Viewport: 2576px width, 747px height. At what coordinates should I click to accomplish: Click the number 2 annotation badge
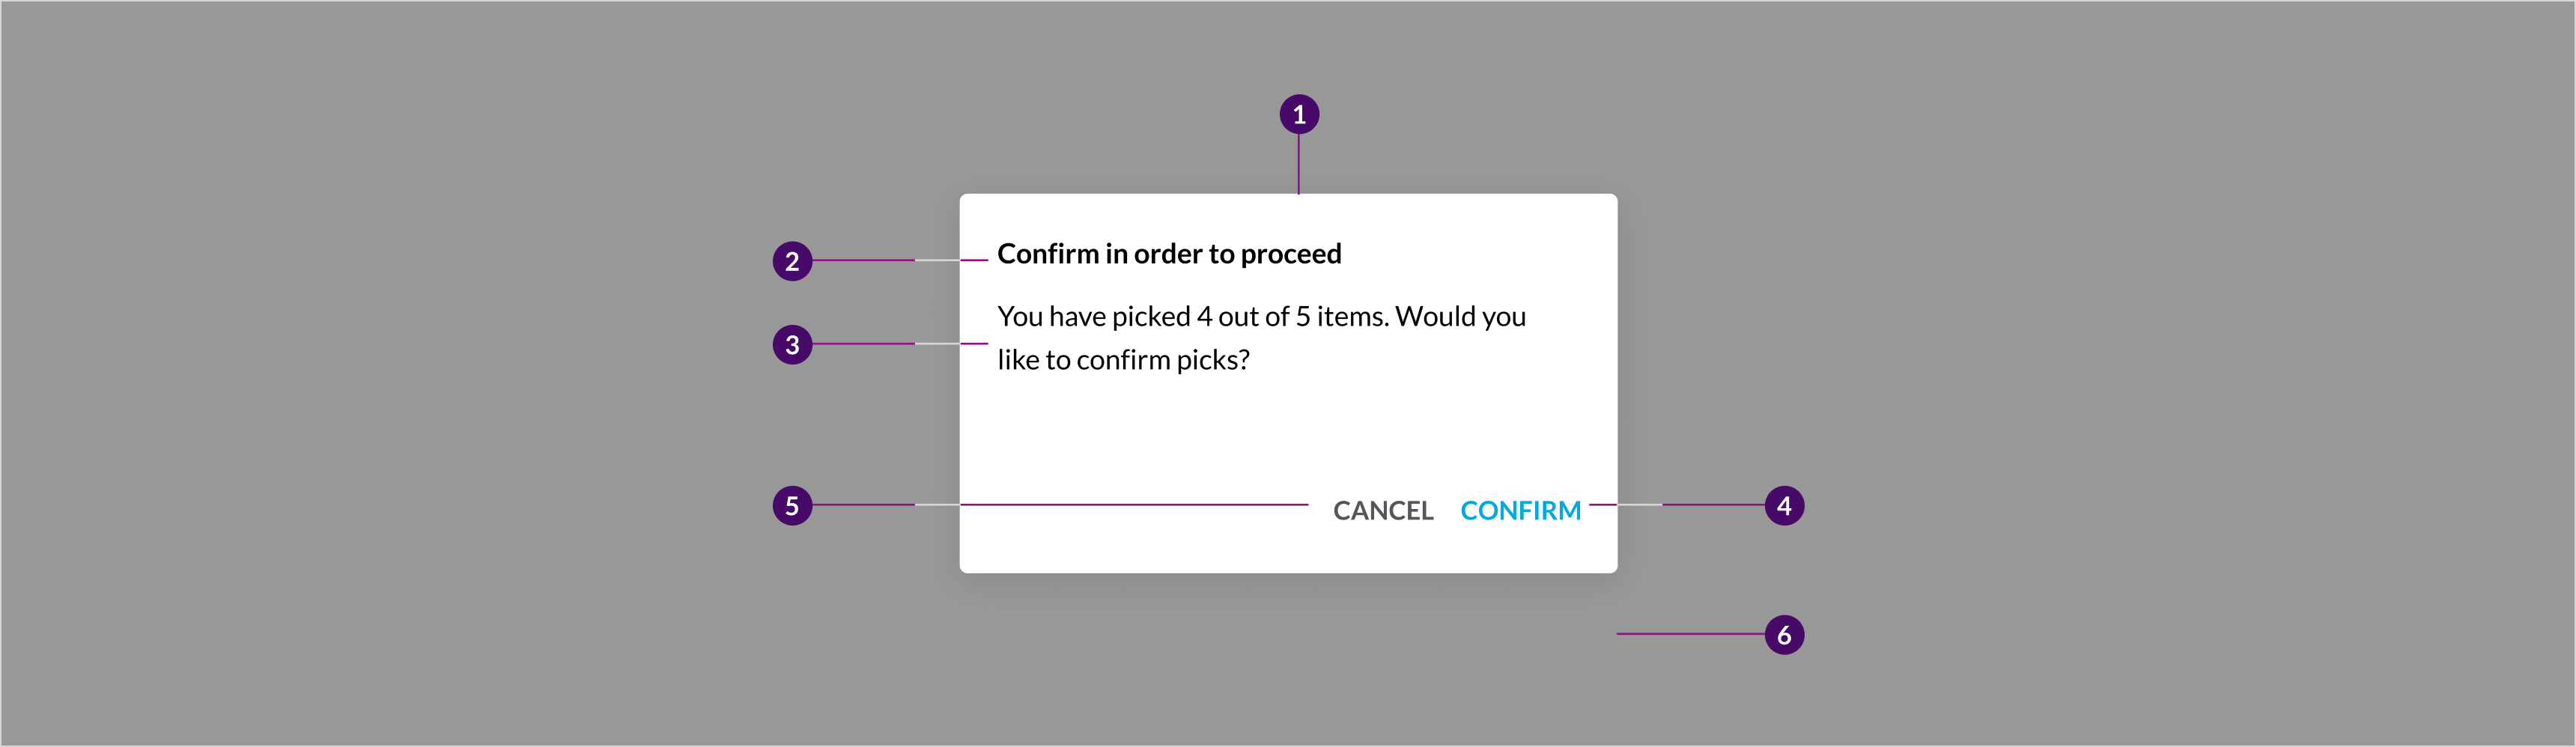point(792,261)
